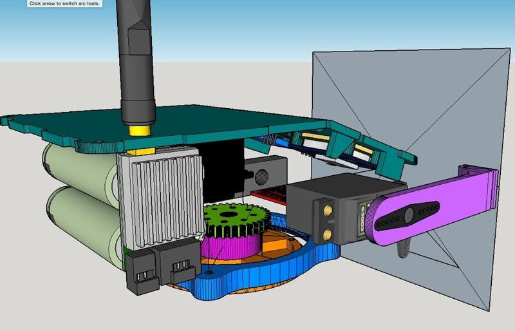Viewport: 515px width, 331px height.
Task: Select the green spur gear
Action: coord(236,220)
